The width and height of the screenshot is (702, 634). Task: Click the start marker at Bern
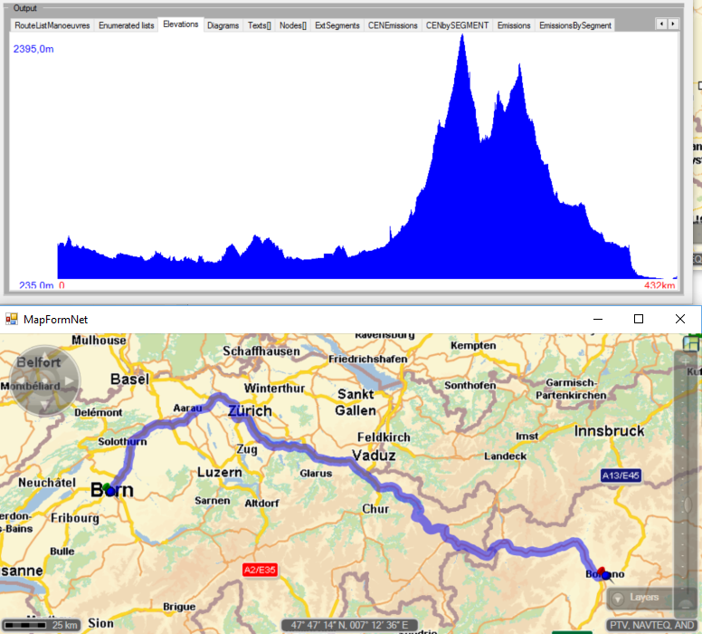pos(107,489)
